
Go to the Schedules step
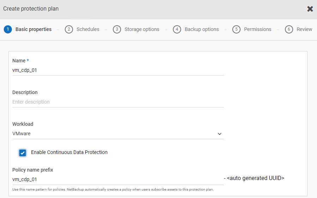coord(88,29)
